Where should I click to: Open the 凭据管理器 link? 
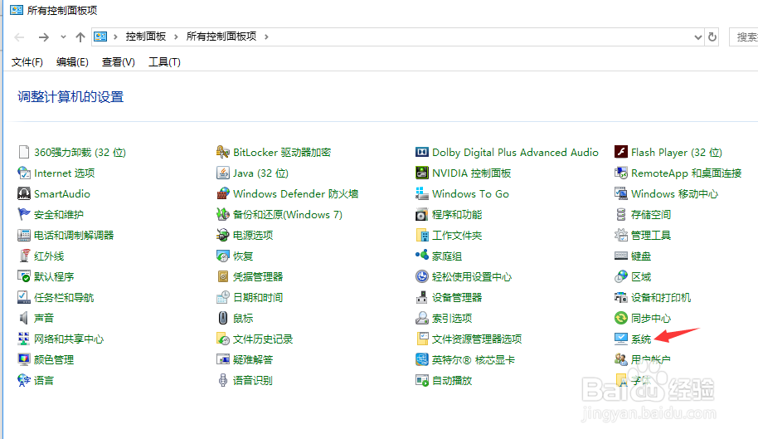click(258, 276)
